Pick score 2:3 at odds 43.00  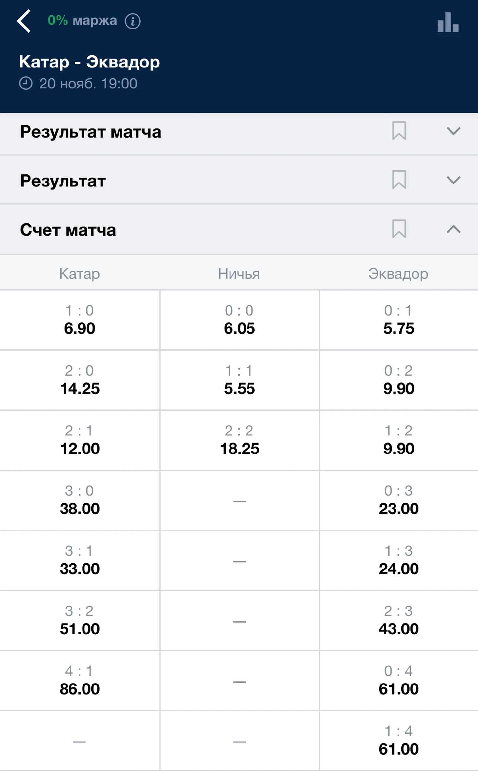[398, 620]
